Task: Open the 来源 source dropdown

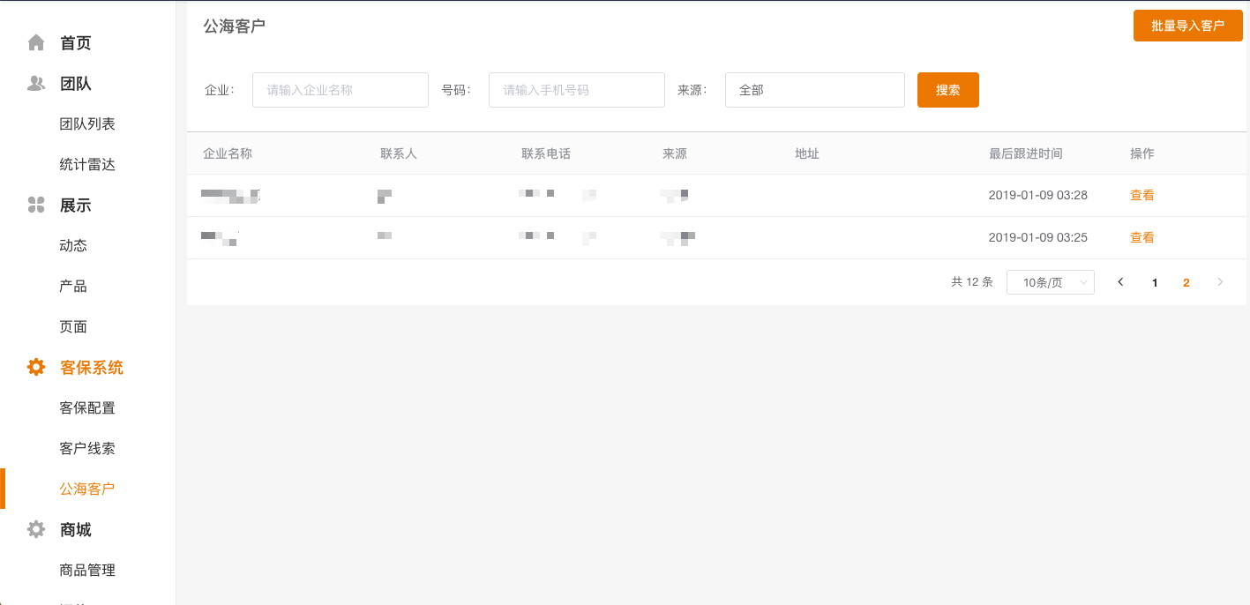Action: tap(814, 90)
